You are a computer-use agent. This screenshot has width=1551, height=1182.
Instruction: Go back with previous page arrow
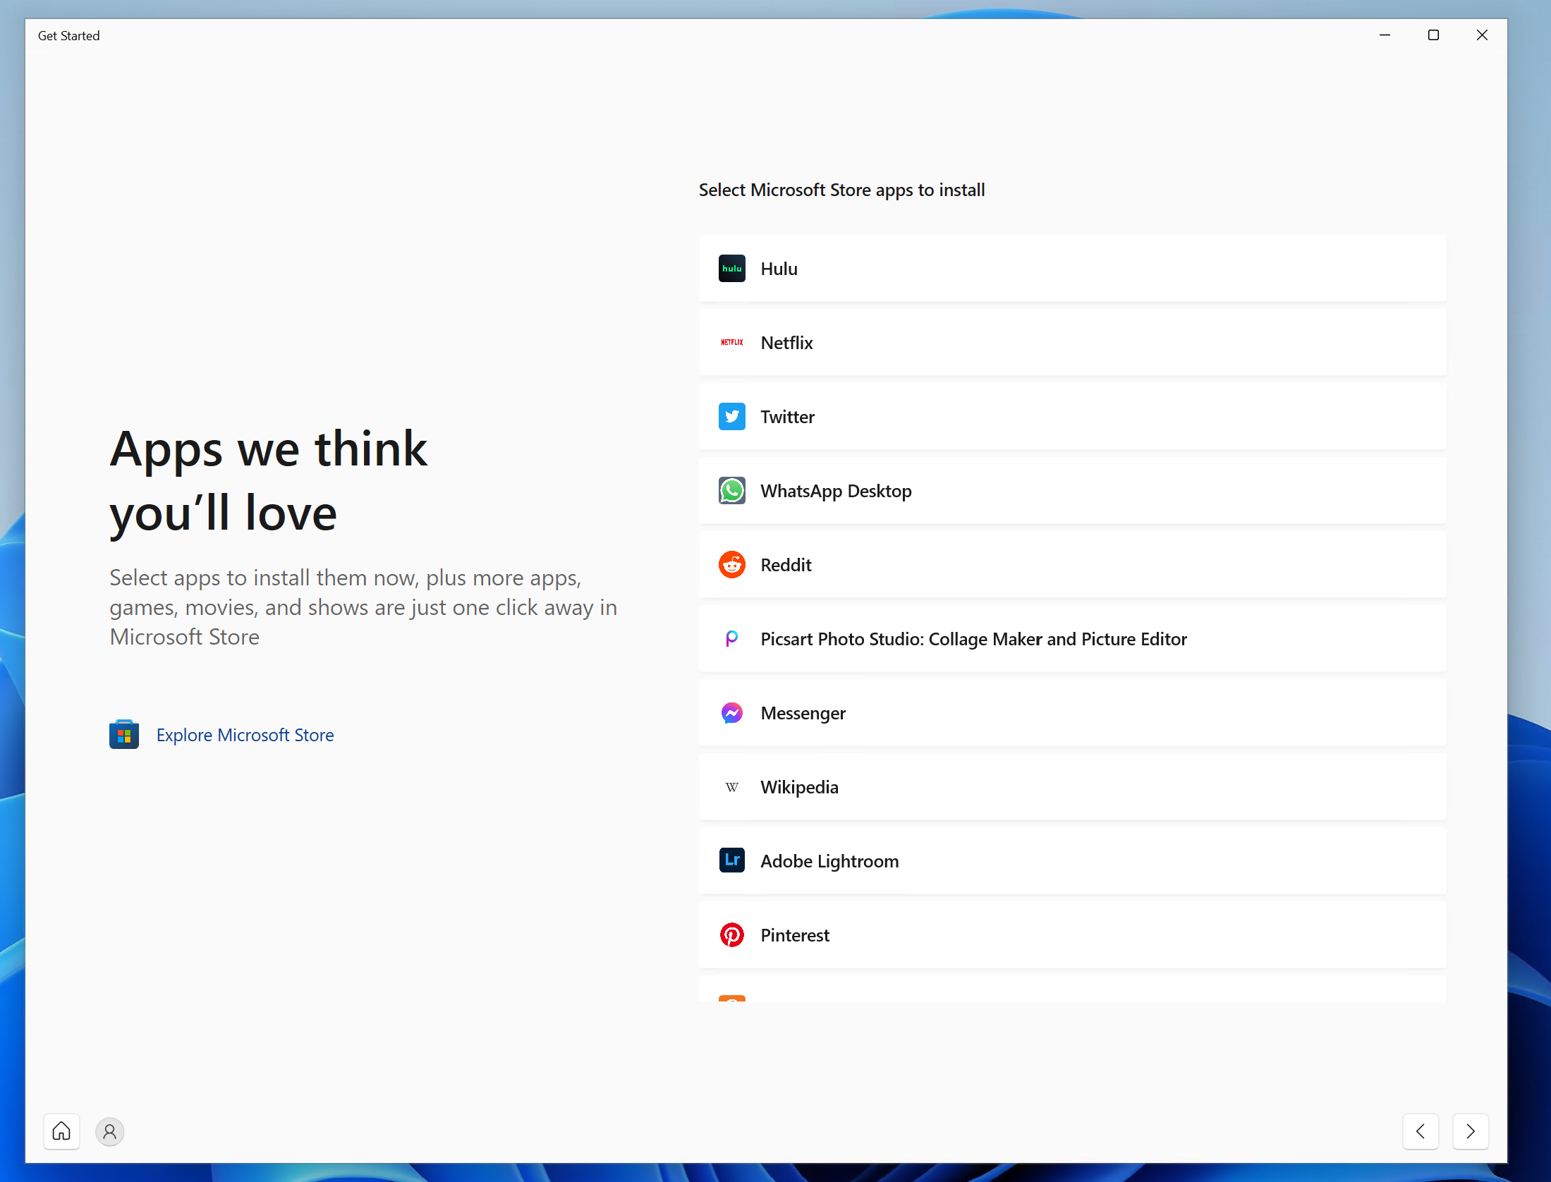1421,1131
